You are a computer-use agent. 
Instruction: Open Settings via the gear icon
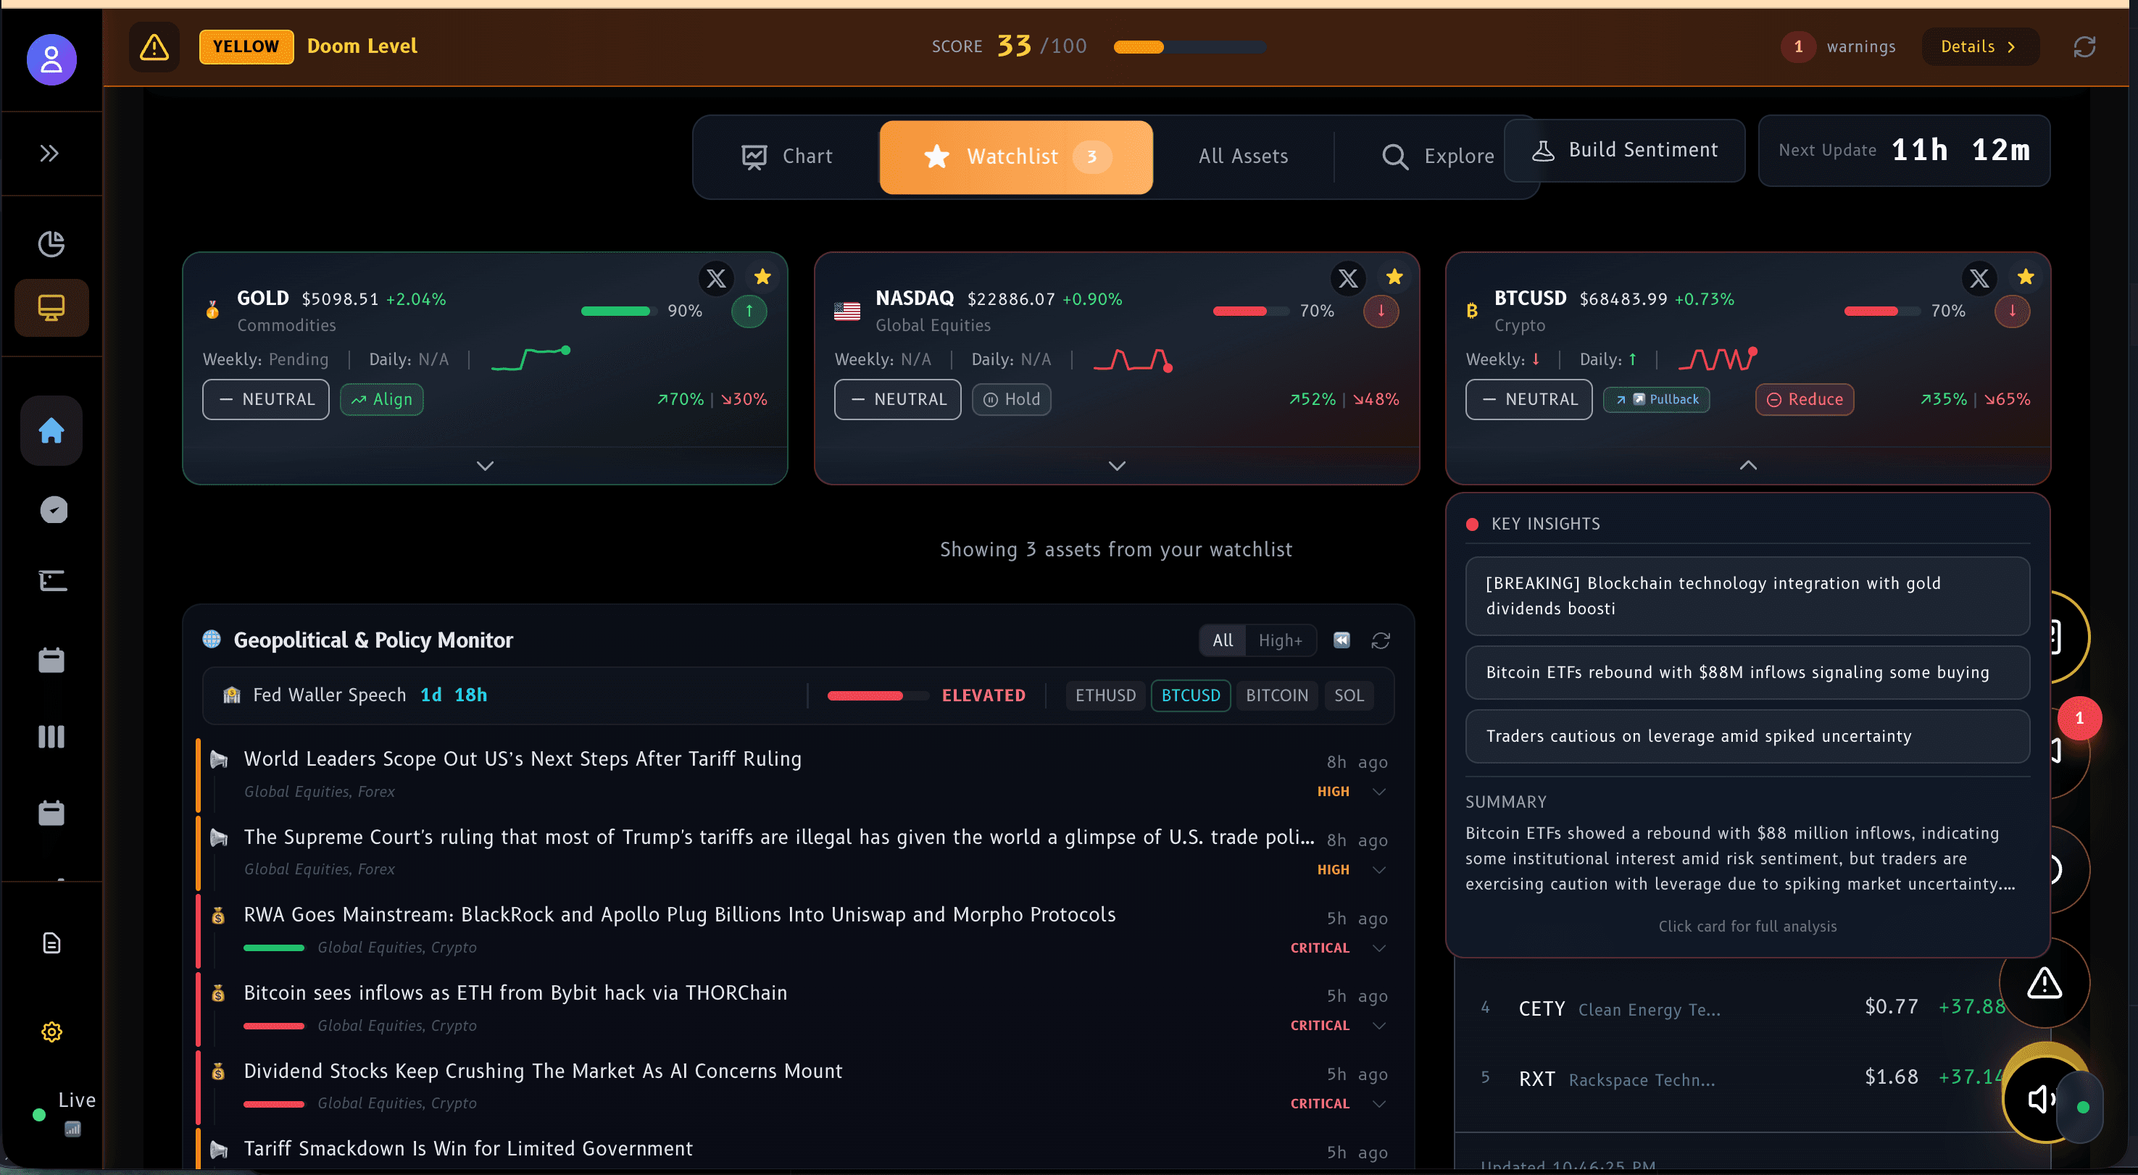pos(51,1032)
